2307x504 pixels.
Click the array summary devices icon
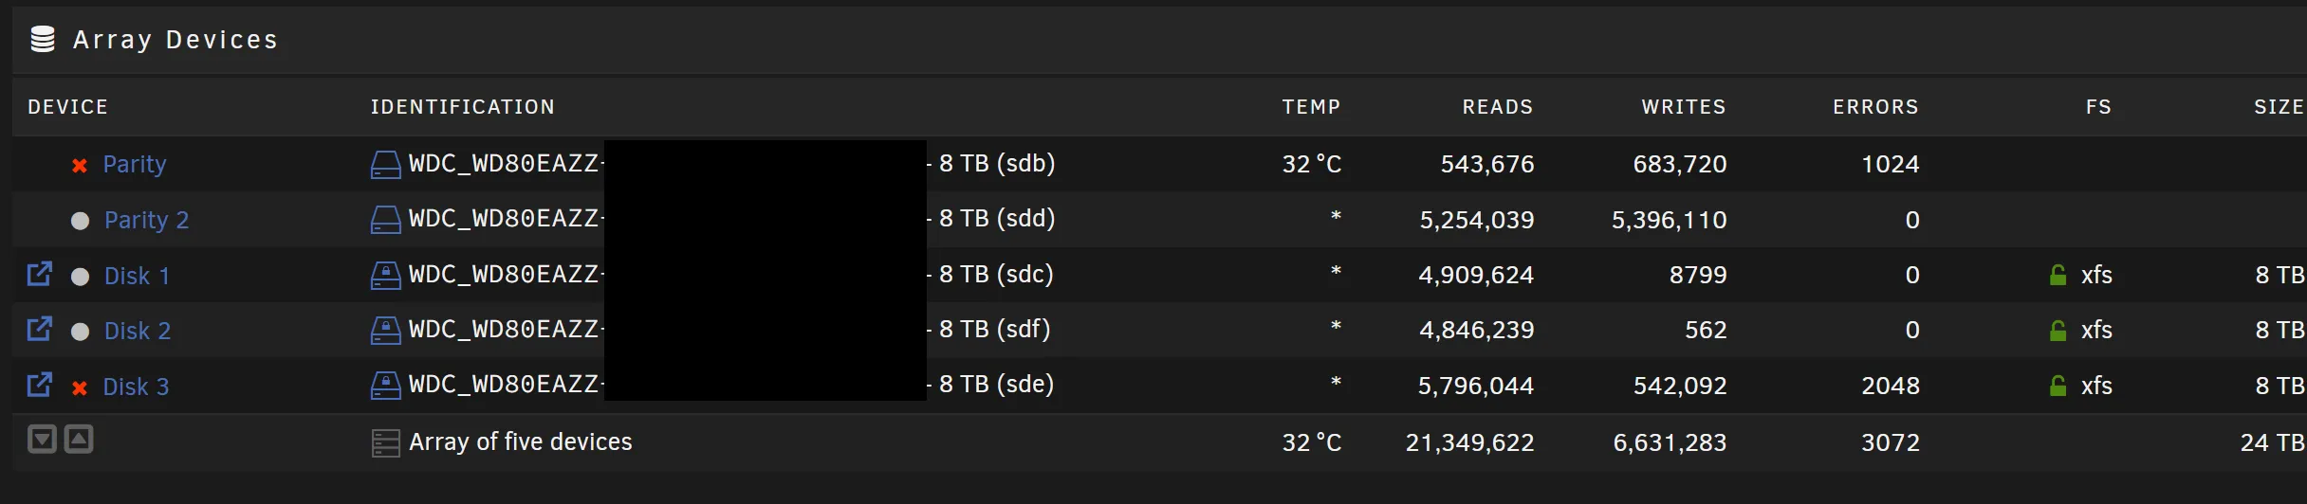pos(385,442)
